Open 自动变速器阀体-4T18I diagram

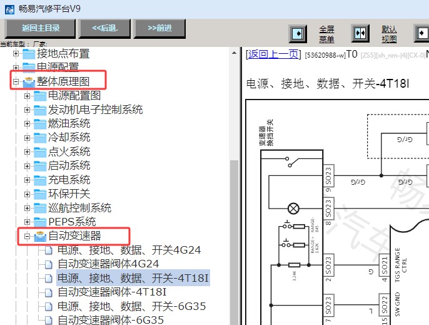112,292
